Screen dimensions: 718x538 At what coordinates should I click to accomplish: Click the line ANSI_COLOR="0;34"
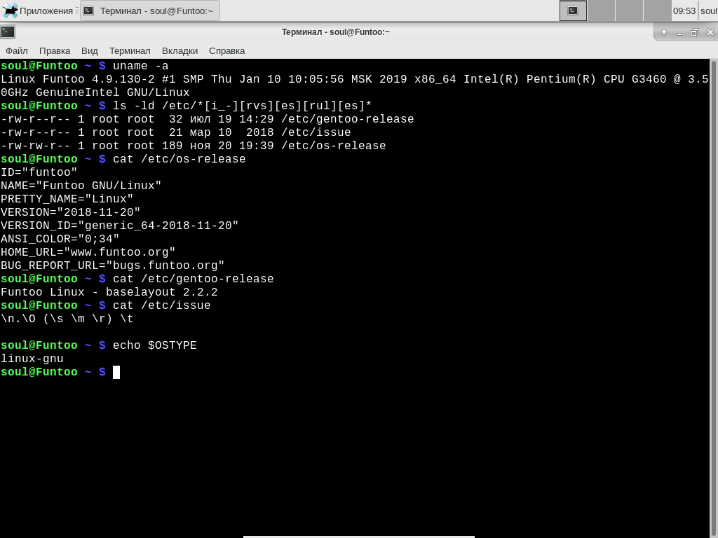coord(60,239)
